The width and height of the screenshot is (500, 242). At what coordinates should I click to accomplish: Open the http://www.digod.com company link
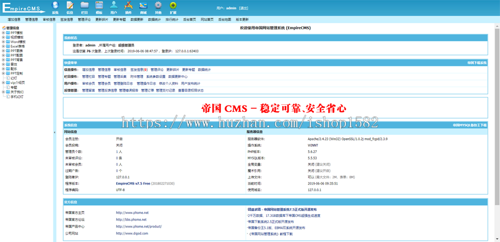pos(132,233)
